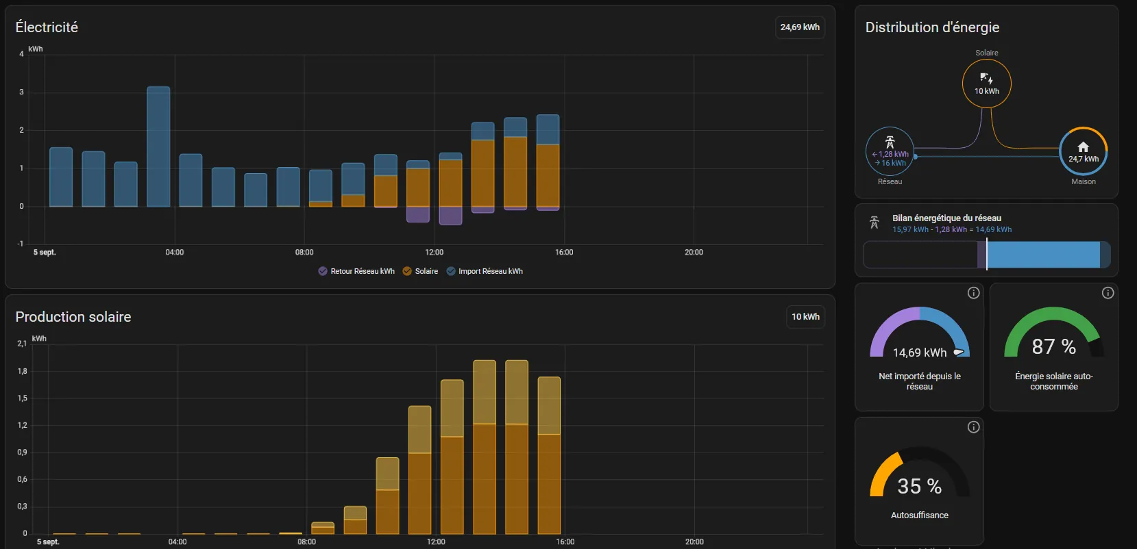Click the Réseau transmission tower node icon
The height and width of the screenshot is (549, 1137).
[890, 142]
